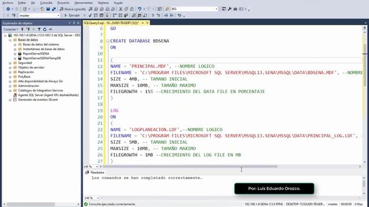Click the Undo arrow icon
Image resolution: width=369 pixels, height=207 pixels.
140,9
